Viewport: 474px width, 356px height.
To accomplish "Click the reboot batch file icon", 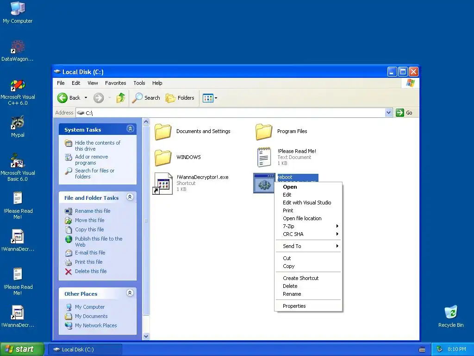I will (x=264, y=183).
